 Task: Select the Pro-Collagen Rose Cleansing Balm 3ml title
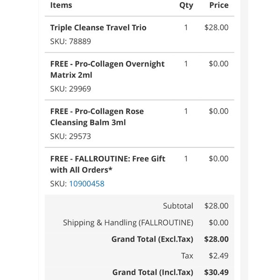[97, 117]
